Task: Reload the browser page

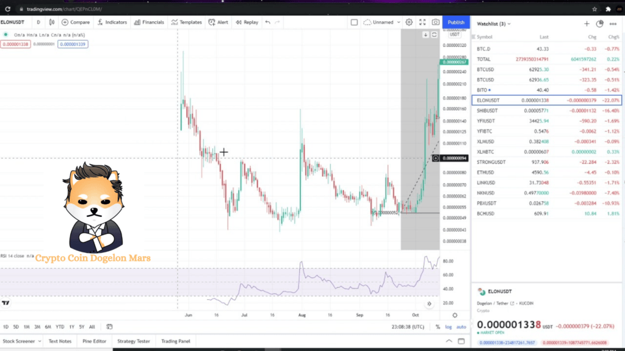Action: [7, 9]
